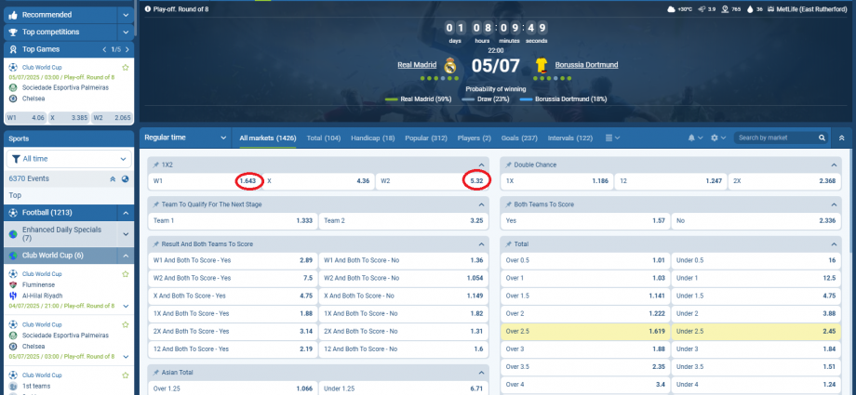This screenshot has height=395, width=856.
Task: Collapse the 1X2 market panel
Action: click(481, 165)
